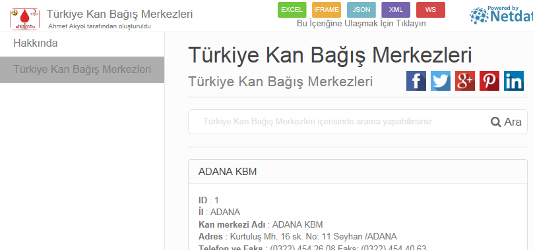Image resolution: width=533 pixels, height=250 pixels.
Task: Select the 'ID : 1' row
Action: tap(208, 200)
